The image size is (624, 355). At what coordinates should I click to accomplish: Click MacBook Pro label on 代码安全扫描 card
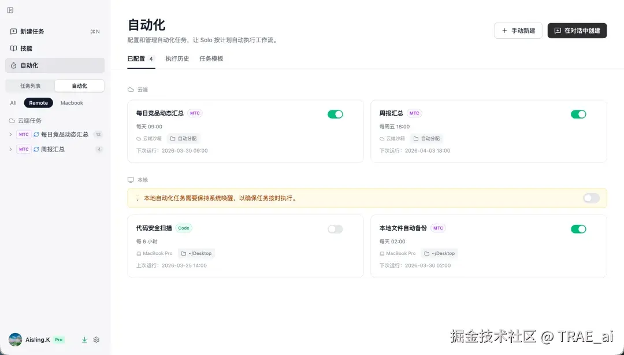(x=154, y=253)
